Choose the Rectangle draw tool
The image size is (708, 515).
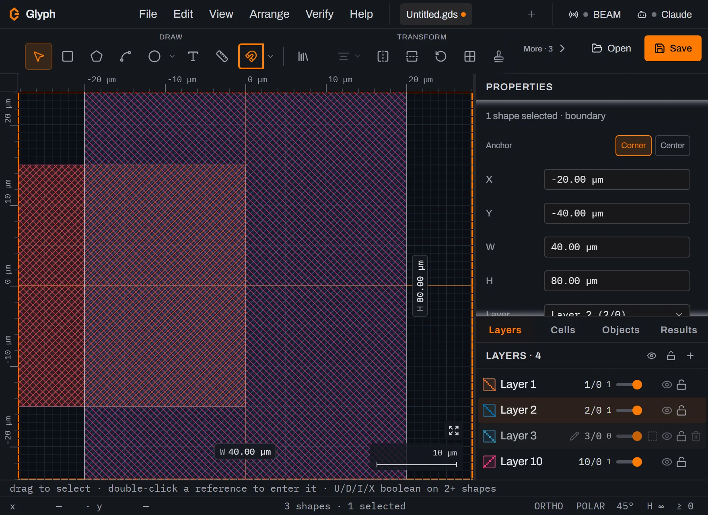click(68, 56)
